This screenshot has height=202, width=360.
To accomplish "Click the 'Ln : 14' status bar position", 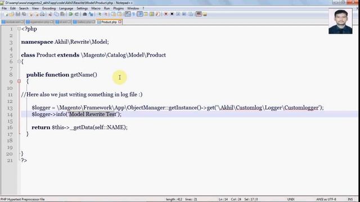I will tap(223, 199).
